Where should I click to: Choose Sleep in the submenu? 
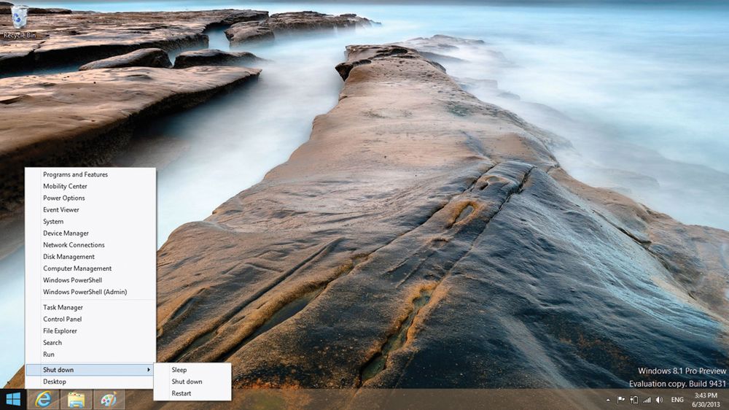(192, 370)
